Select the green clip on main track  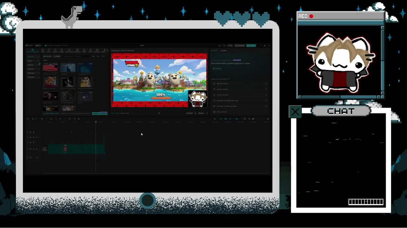pos(76,149)
